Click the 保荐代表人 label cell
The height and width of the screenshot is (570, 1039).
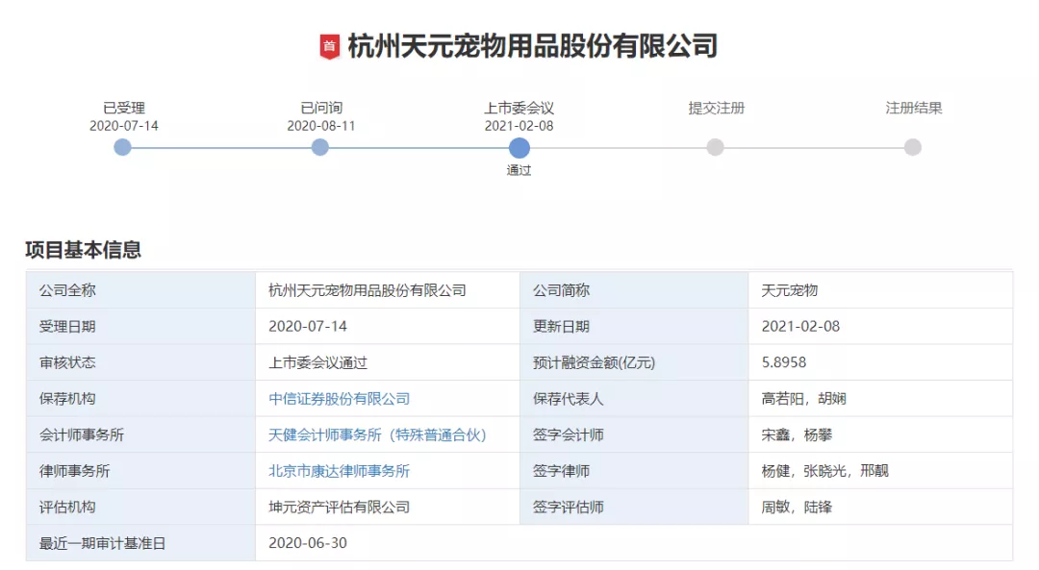coord(634,399)
